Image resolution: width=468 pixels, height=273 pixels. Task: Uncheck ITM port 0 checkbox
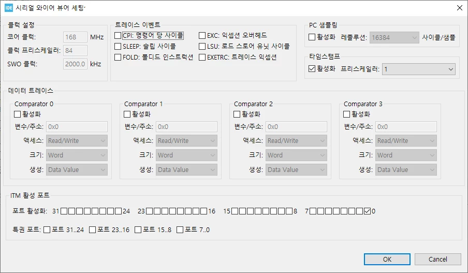[367, 211]
